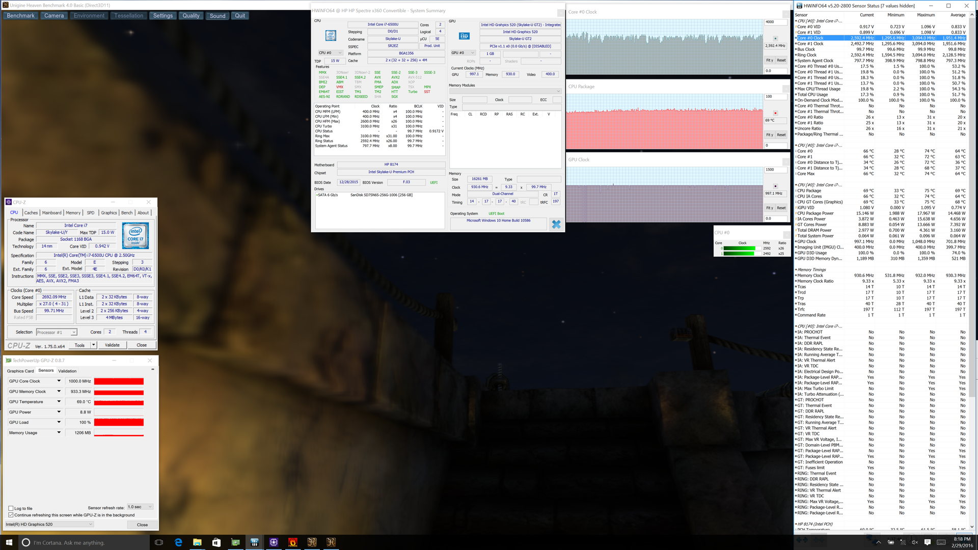This screenshot has height=550, width=978.
Task: Open the GPU Core Clock sensor dropdown
Action: [59, 381]
